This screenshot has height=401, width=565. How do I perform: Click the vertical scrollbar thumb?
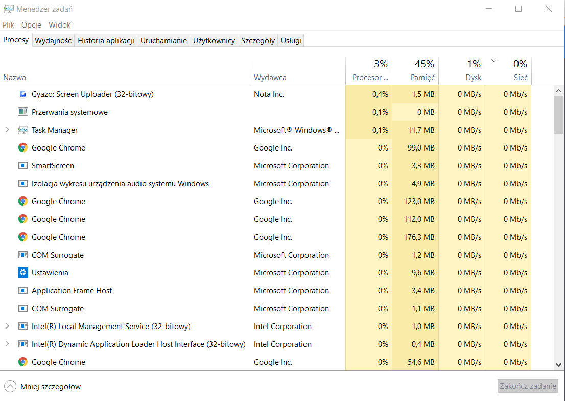click(x=558, y=114)
